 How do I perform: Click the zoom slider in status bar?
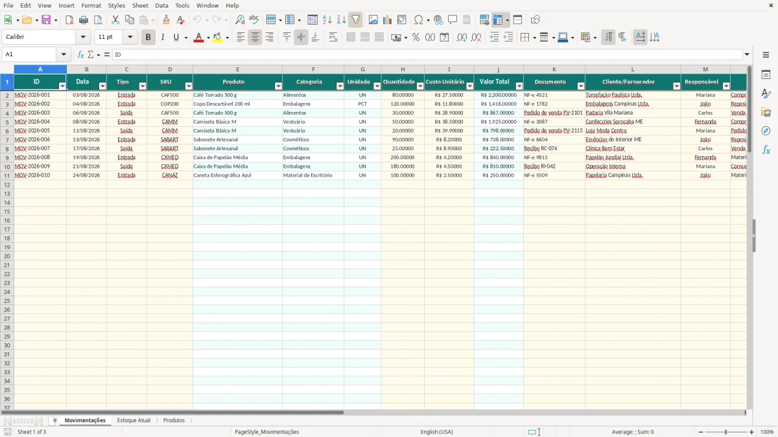click(726, 432)
